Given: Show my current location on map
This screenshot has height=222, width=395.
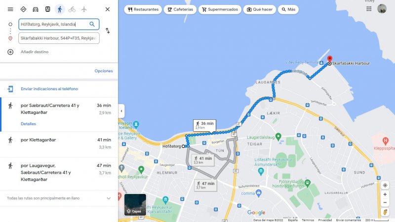Looking at the screenshot, I should point(385,185).
